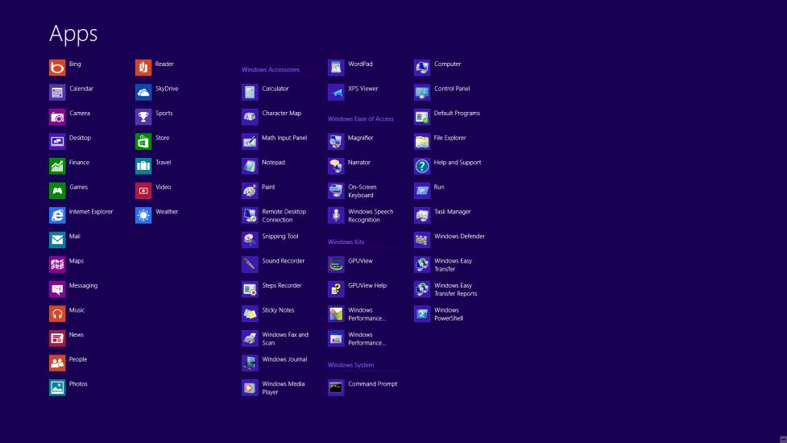Launch the Notepad icon
787x443 pixels.
tap(250, 166)
